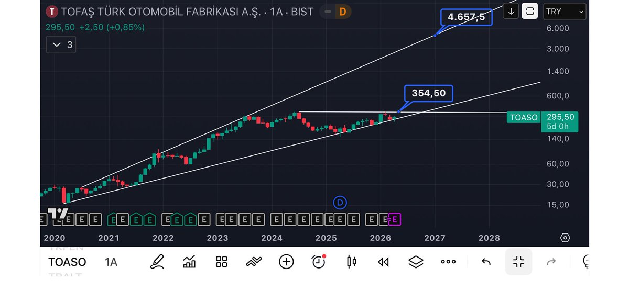Tap the plus circle add icon
The width and height of the screenshot is (629, 290).
click(286, 262)
